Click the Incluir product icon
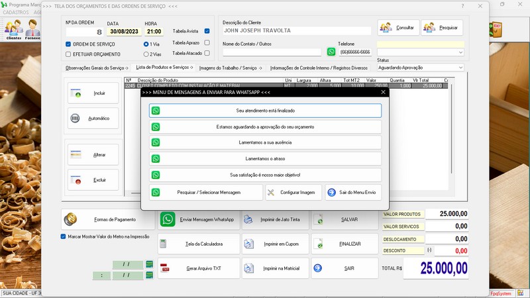Screen dimensions: 530x298 (x=76, y=93)
